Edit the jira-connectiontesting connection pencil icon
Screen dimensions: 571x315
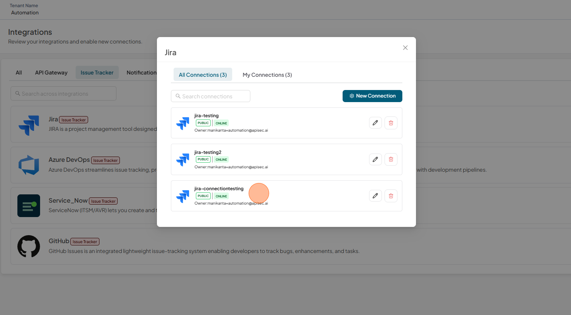(x=375, y=196)
